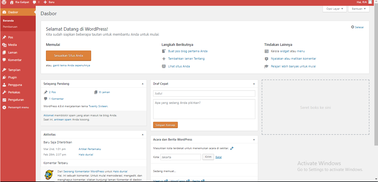Open comments bubble icon in admin bar
The image size is (378, 182).
tap(34, 2)
